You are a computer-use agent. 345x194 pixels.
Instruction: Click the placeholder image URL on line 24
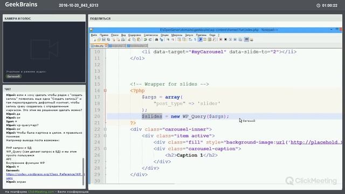[316, 142]
